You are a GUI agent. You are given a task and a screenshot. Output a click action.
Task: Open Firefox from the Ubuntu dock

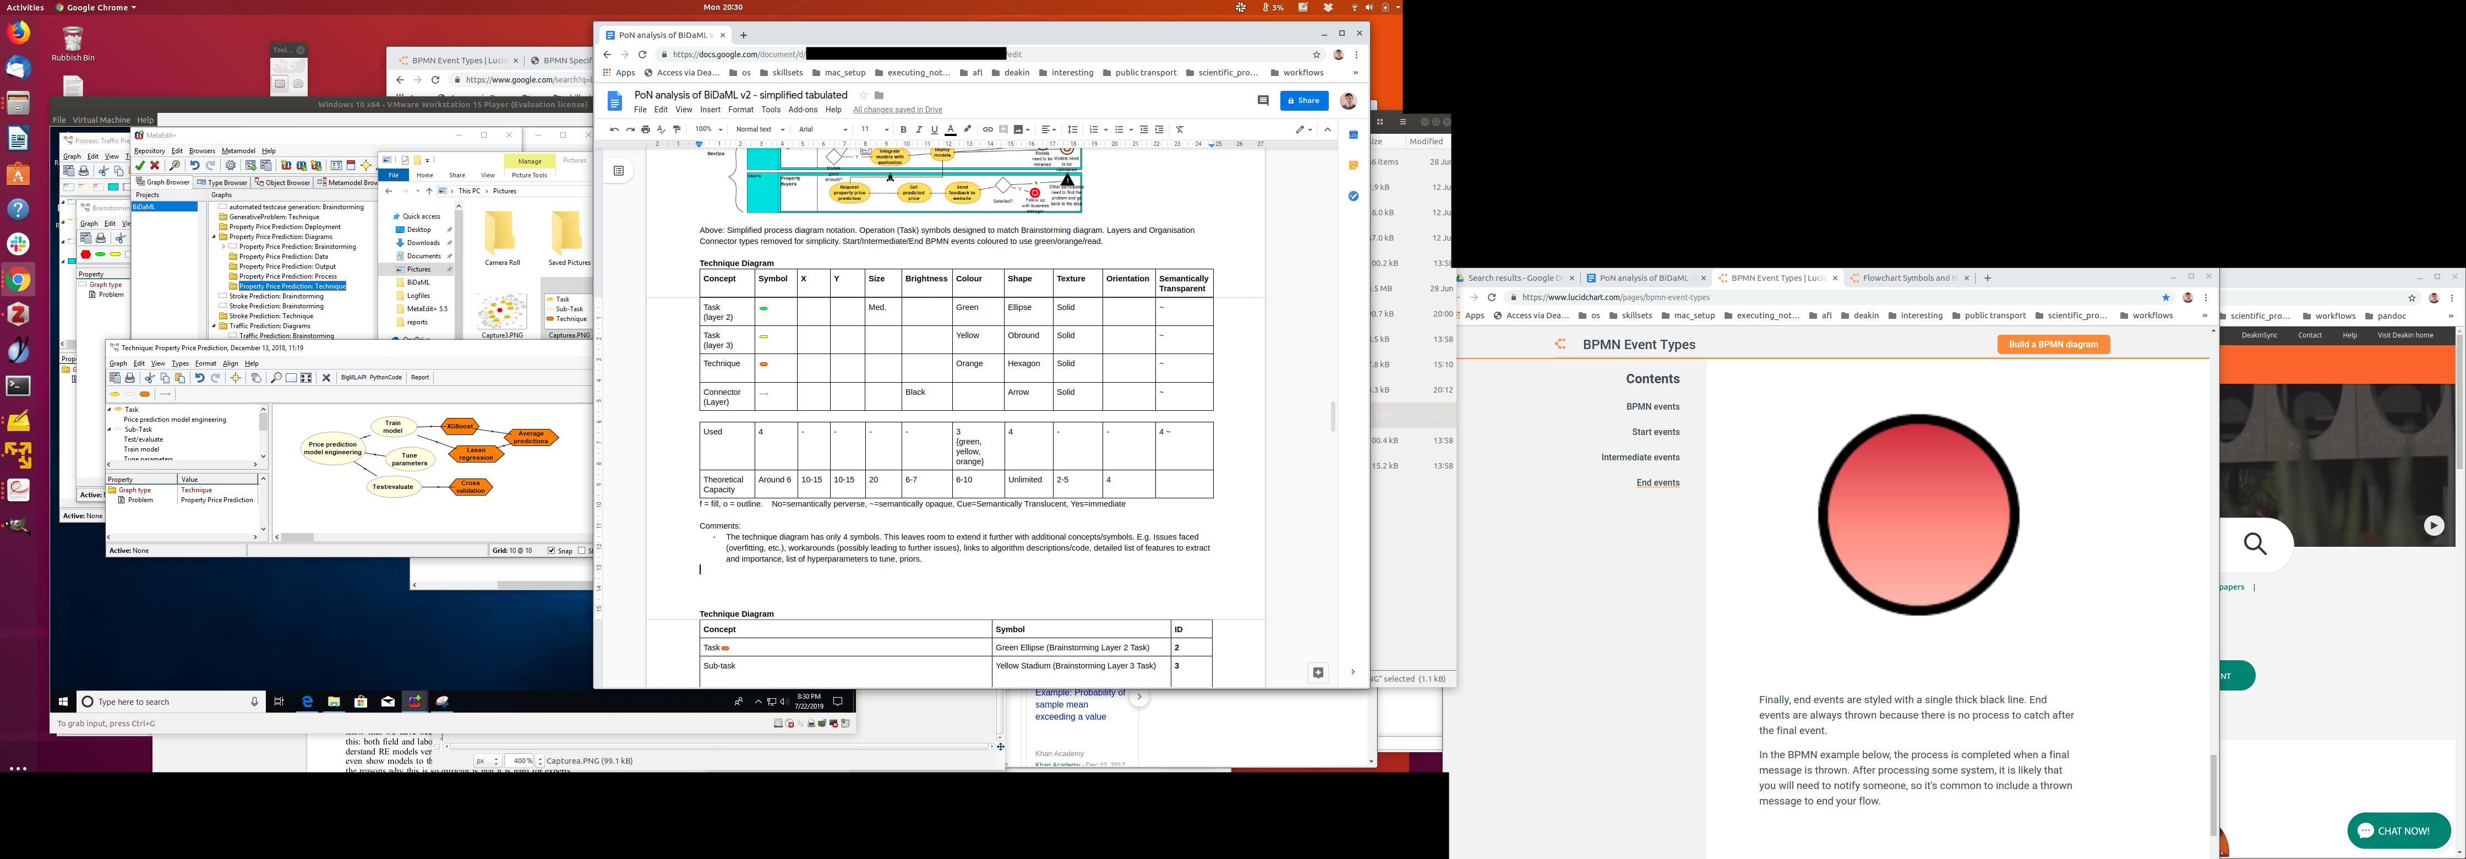(x=18, y=32)
